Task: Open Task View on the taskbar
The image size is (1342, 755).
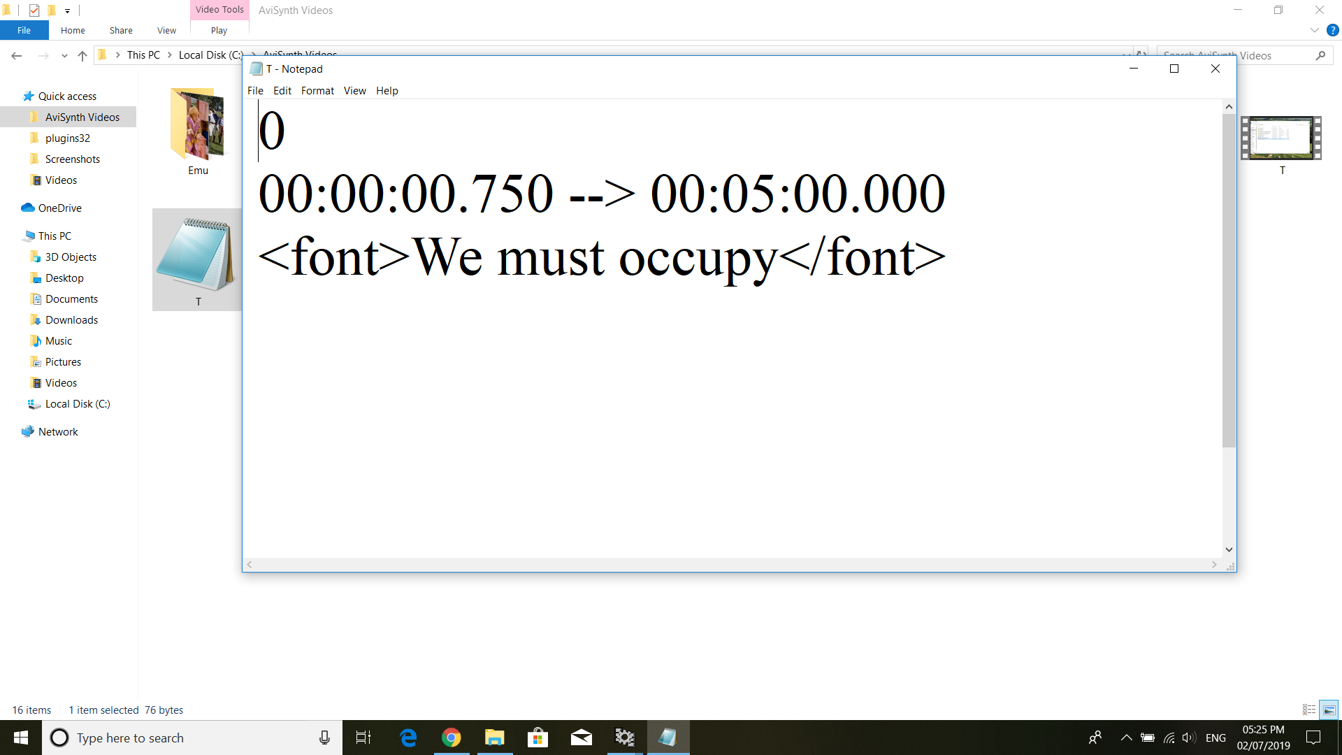Action: click(x=363, y=738)
